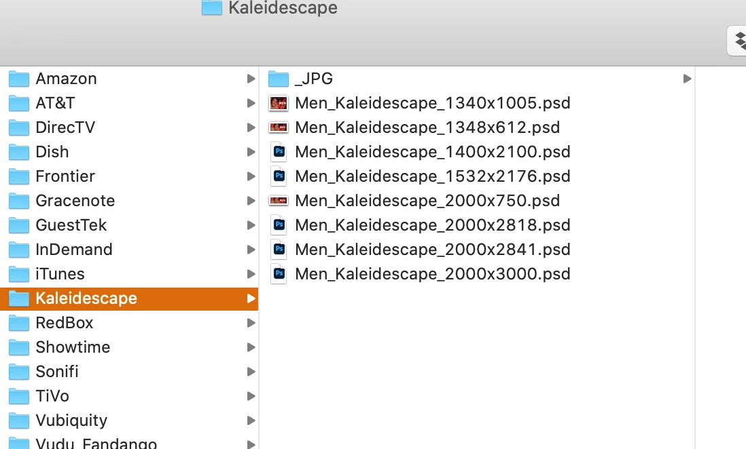Select the file name Men_Kaleidescape_2000x2841.psd
746x449 pixels.
click(x=433, y=250)
